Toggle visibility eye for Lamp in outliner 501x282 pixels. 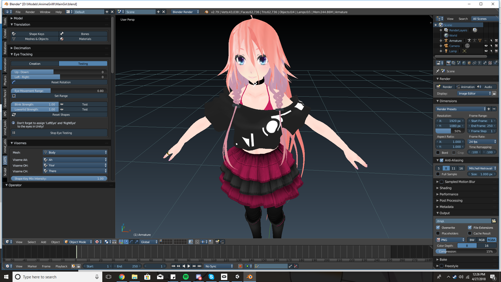click(x=486, y=51)
